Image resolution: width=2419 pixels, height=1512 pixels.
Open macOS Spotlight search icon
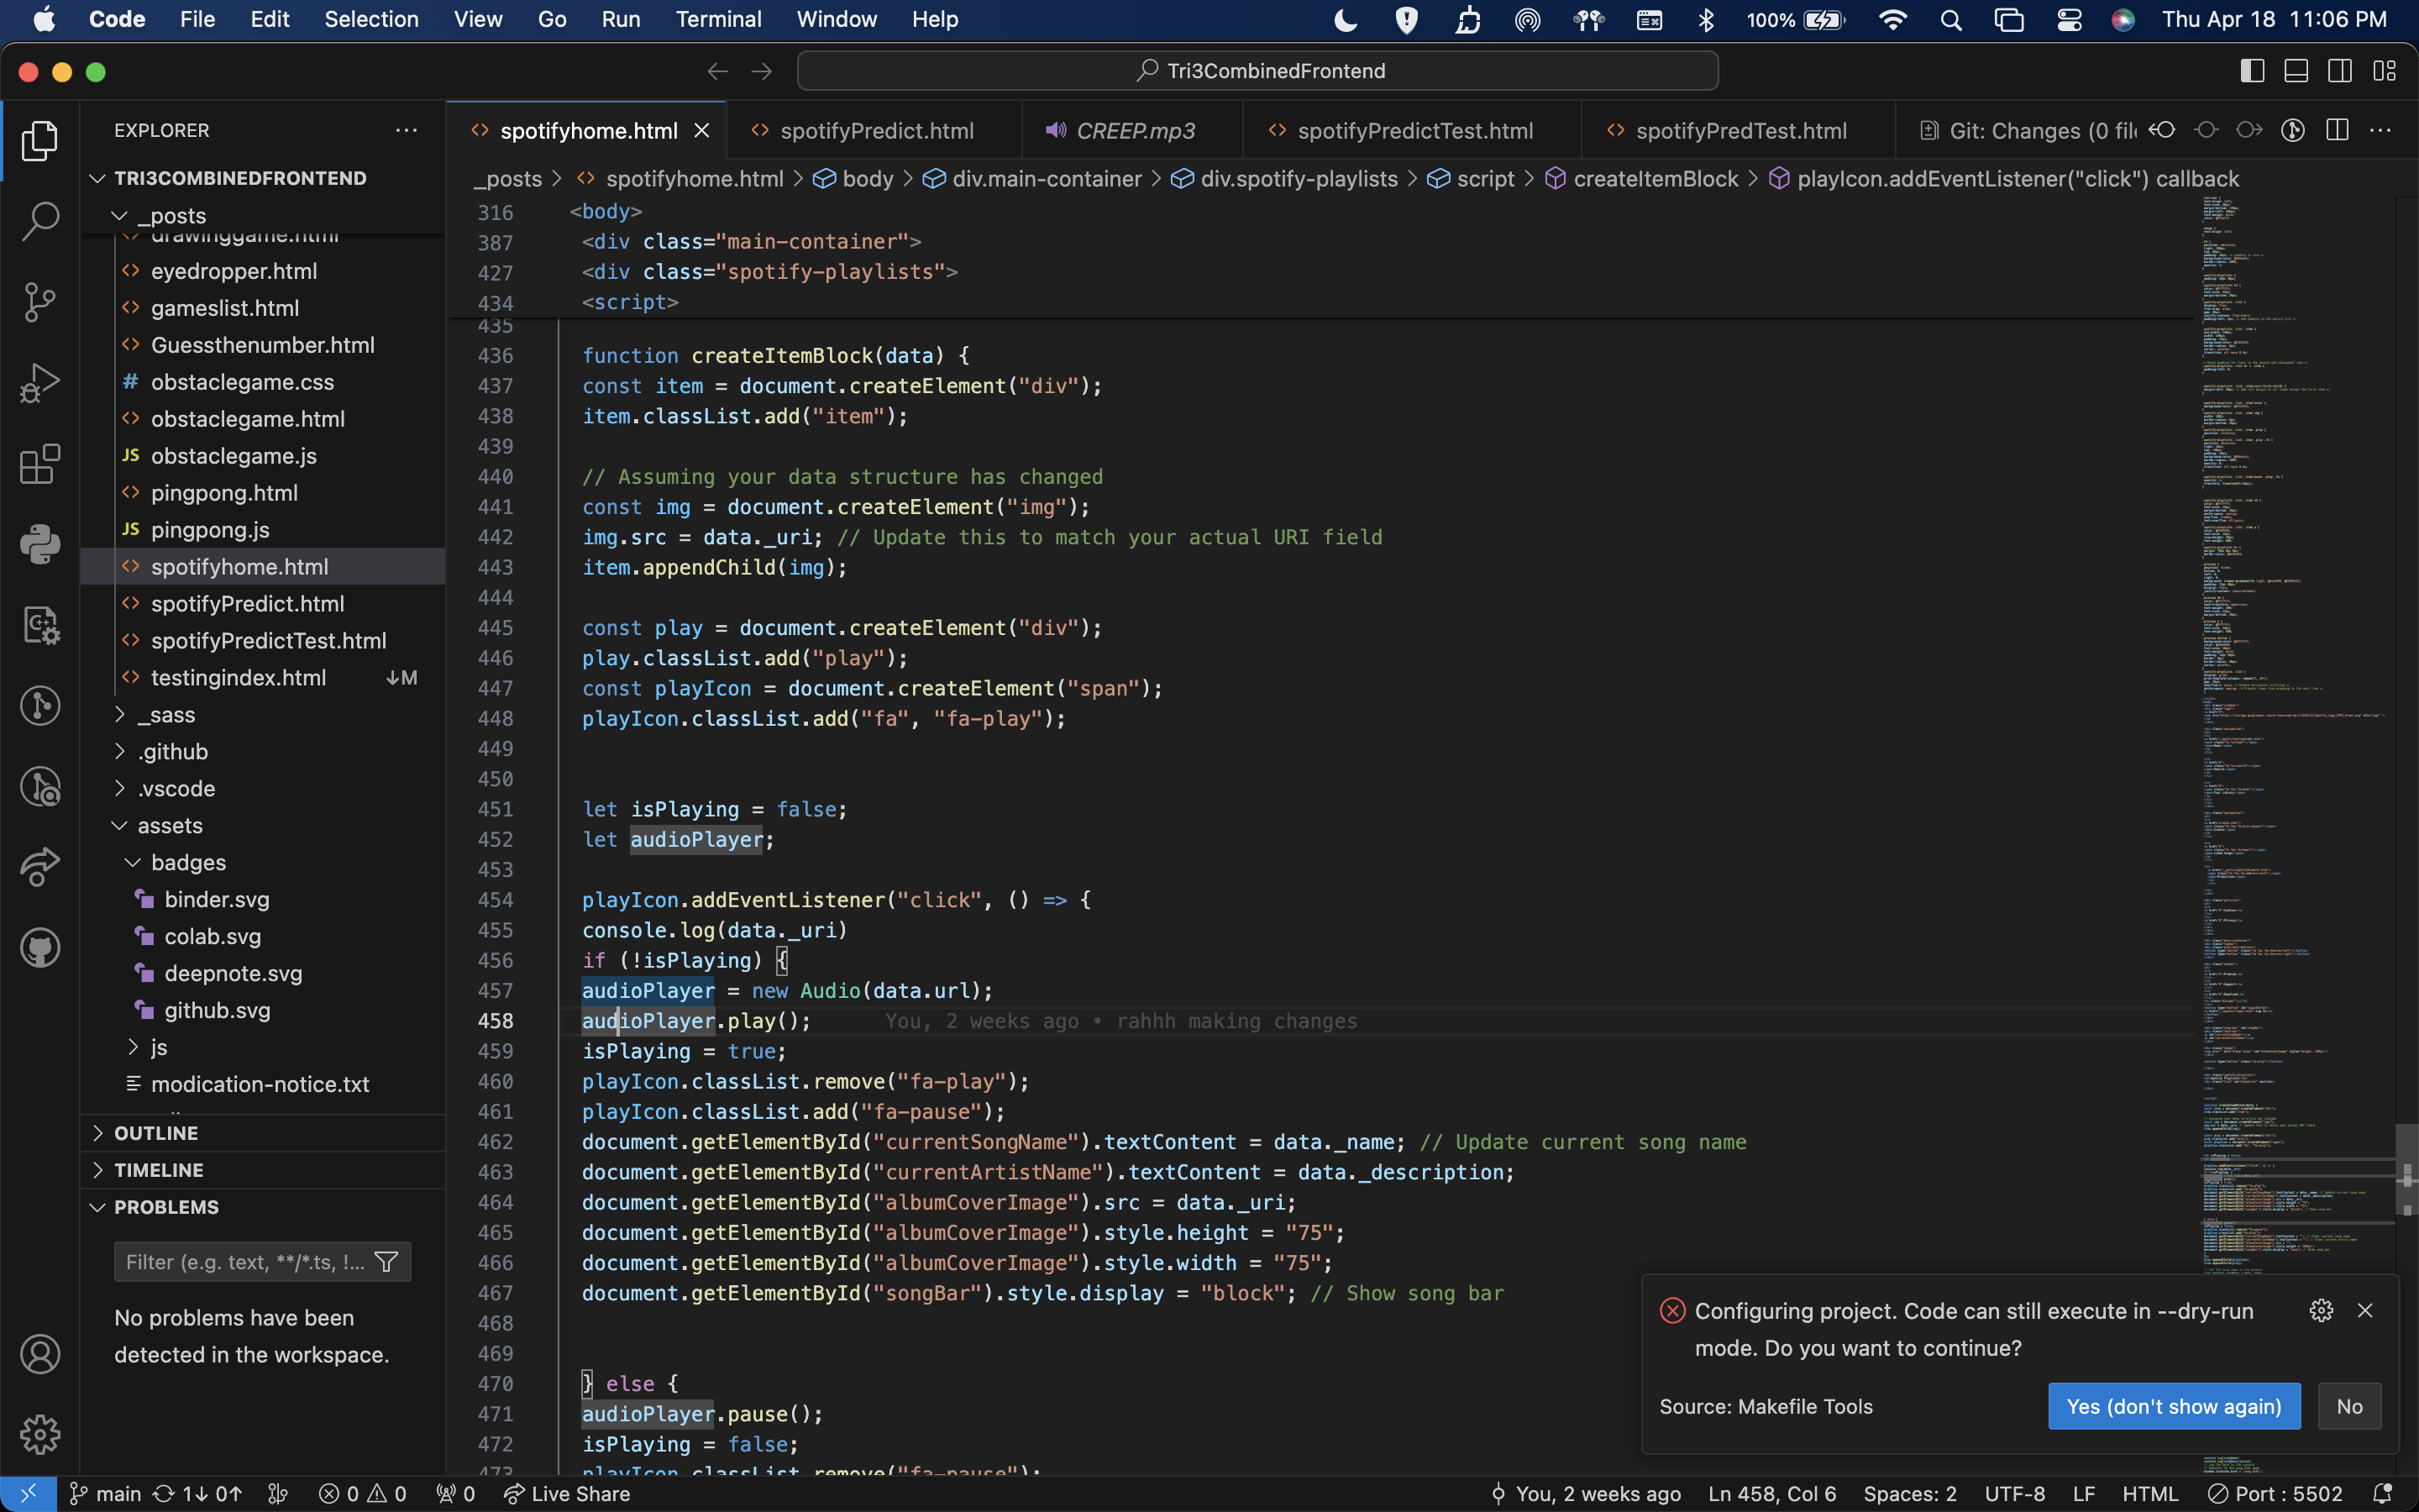(x=1951, y=19)
